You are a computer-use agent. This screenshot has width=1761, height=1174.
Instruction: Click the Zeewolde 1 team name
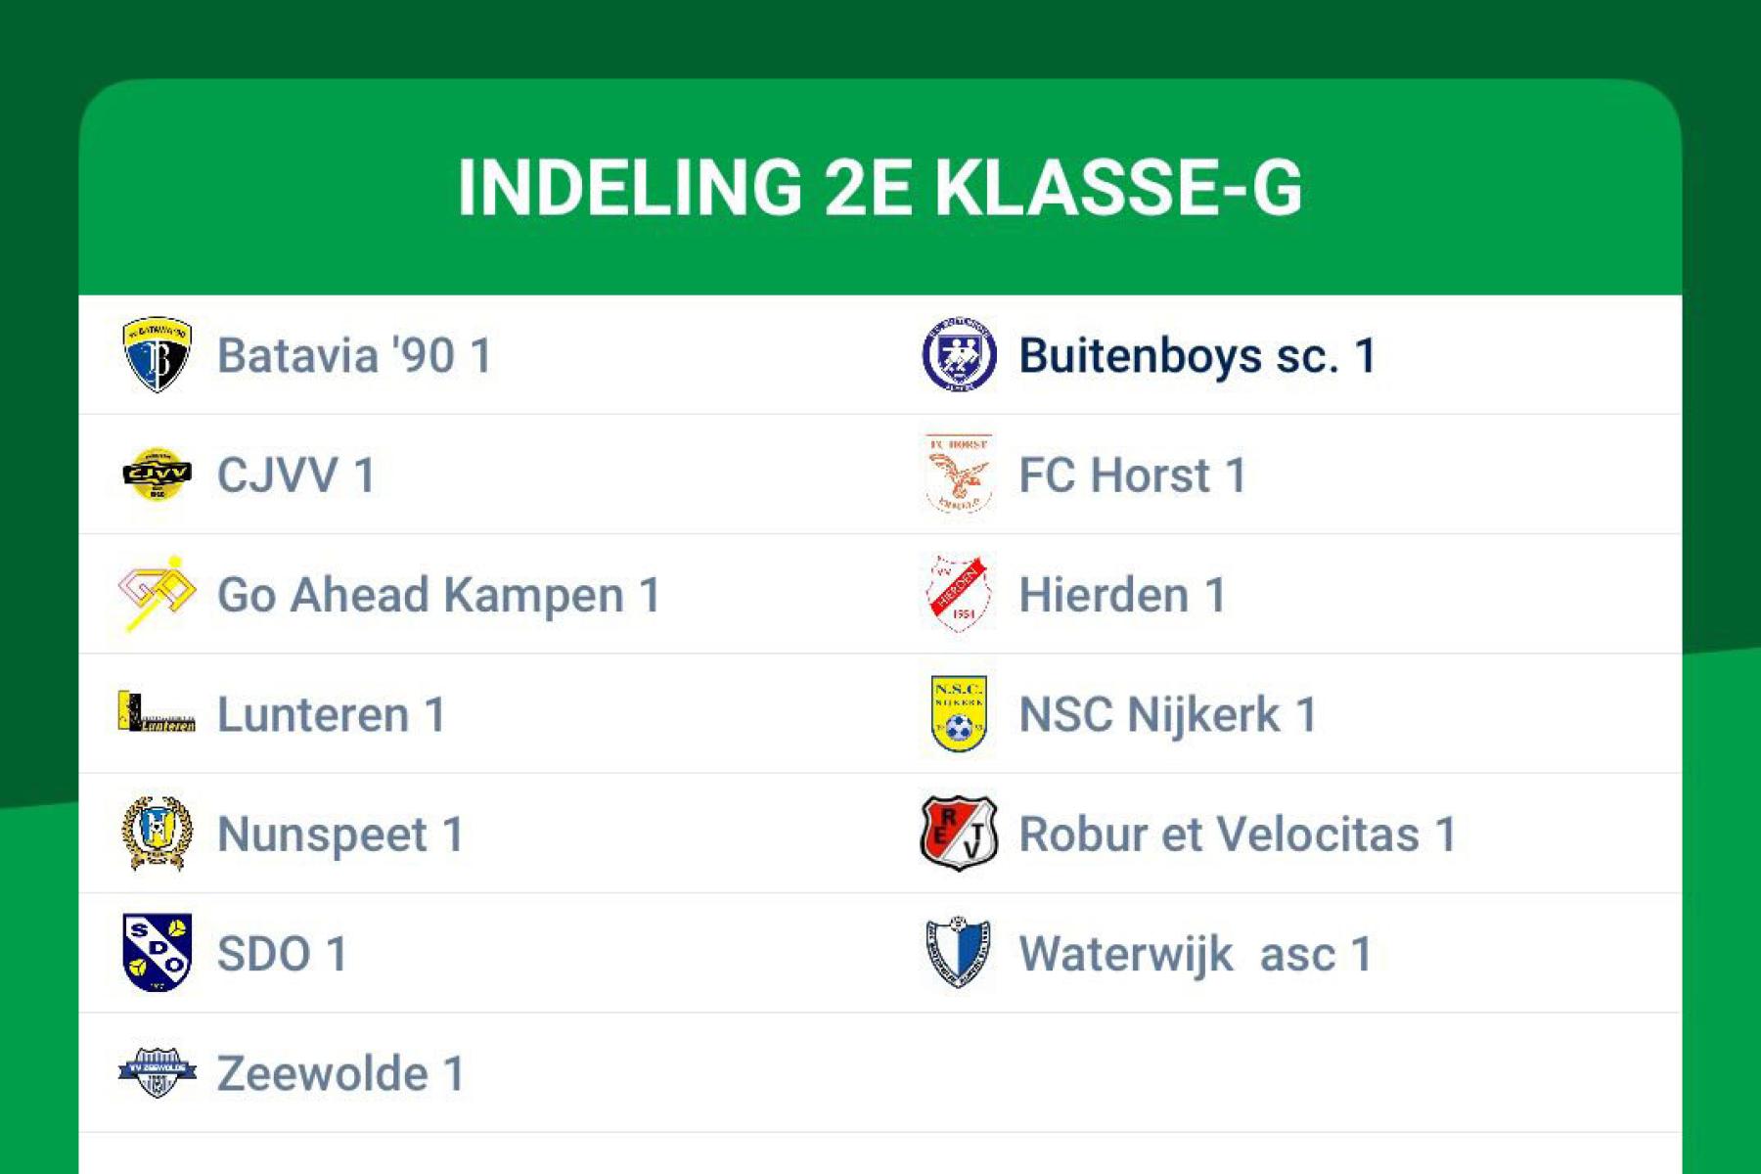[340, 1074]
